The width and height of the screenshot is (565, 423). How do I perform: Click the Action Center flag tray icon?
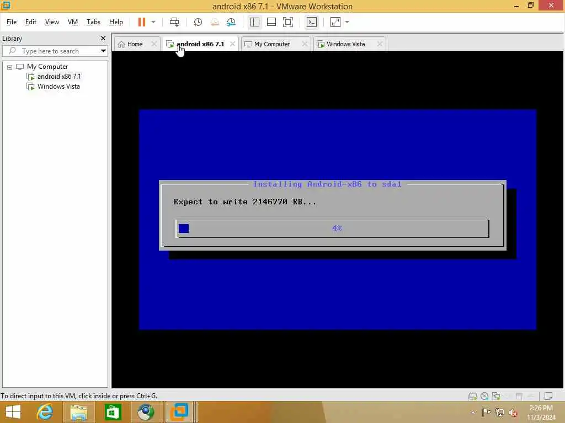tap(486, 412)
